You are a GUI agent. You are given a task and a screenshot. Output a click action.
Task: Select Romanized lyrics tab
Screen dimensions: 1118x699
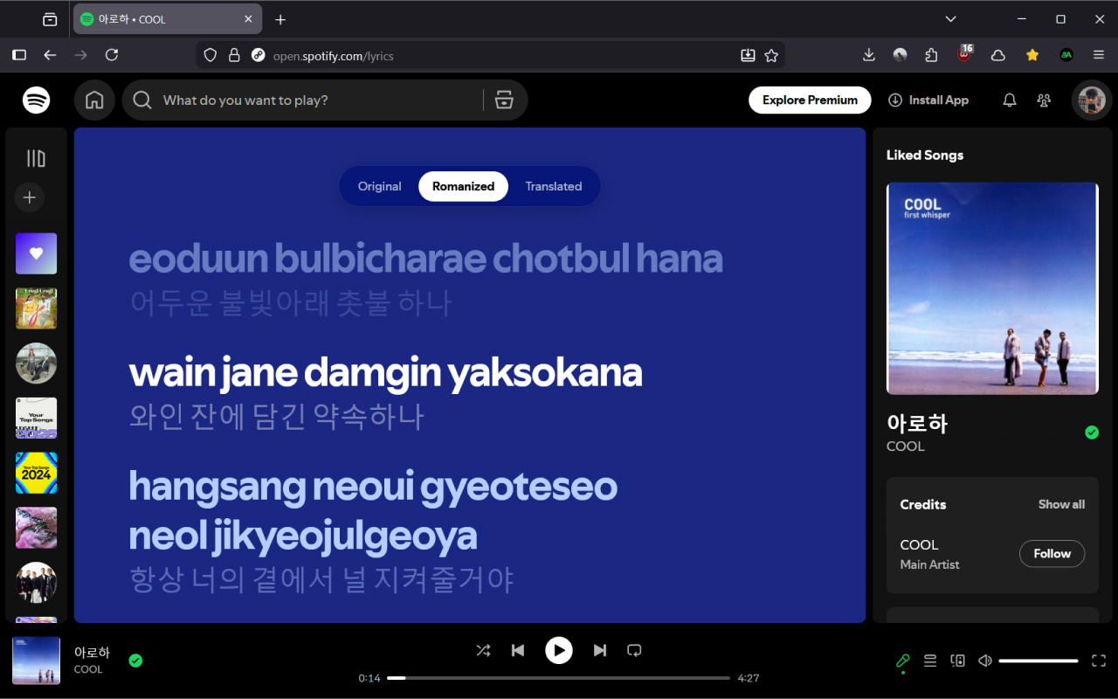tap(464, 186)
